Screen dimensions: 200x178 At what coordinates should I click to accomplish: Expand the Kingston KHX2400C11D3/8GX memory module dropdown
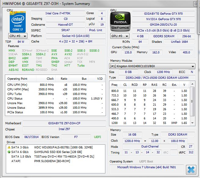pos(152,66)
